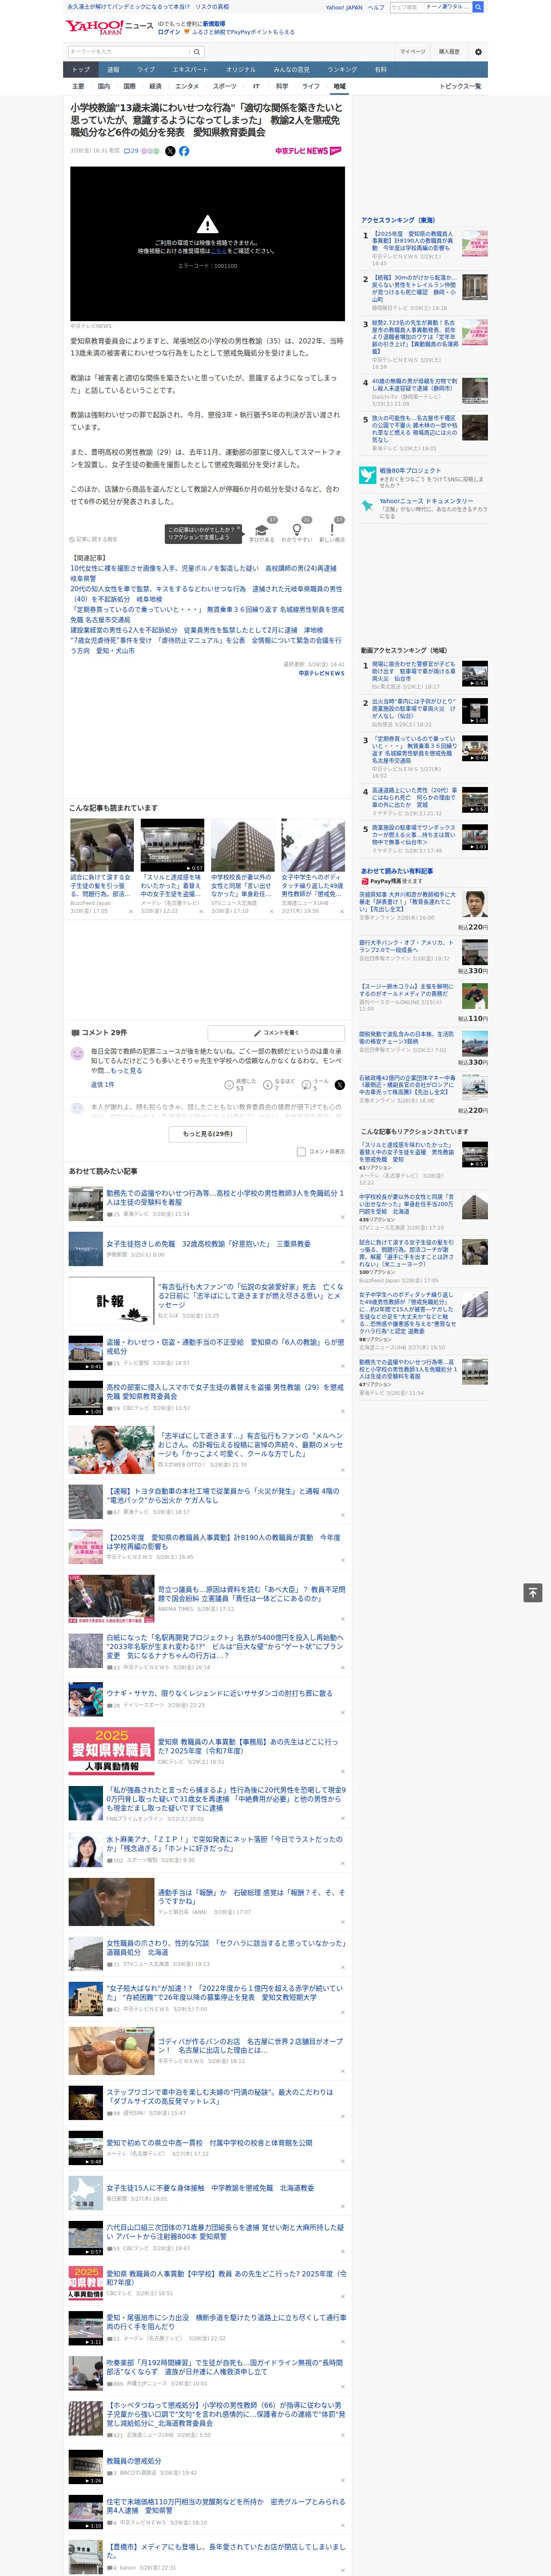Expand the 返信 1件 replies
This screenshot has width=551, height=2576.
pyautogui.click(x=102, y=1084)
